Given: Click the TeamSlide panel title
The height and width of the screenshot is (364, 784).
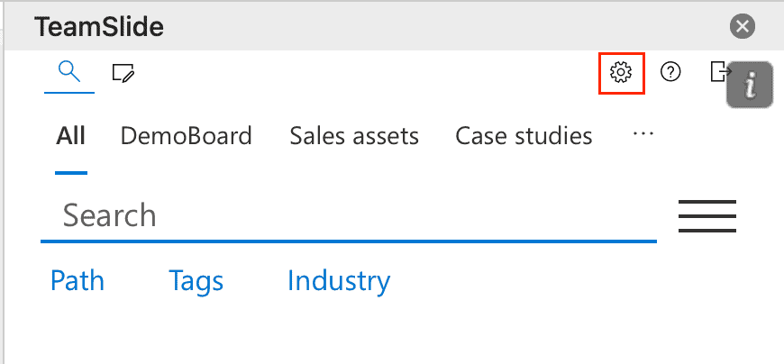Looking at the screenshot, I should [x=98, y=26].
